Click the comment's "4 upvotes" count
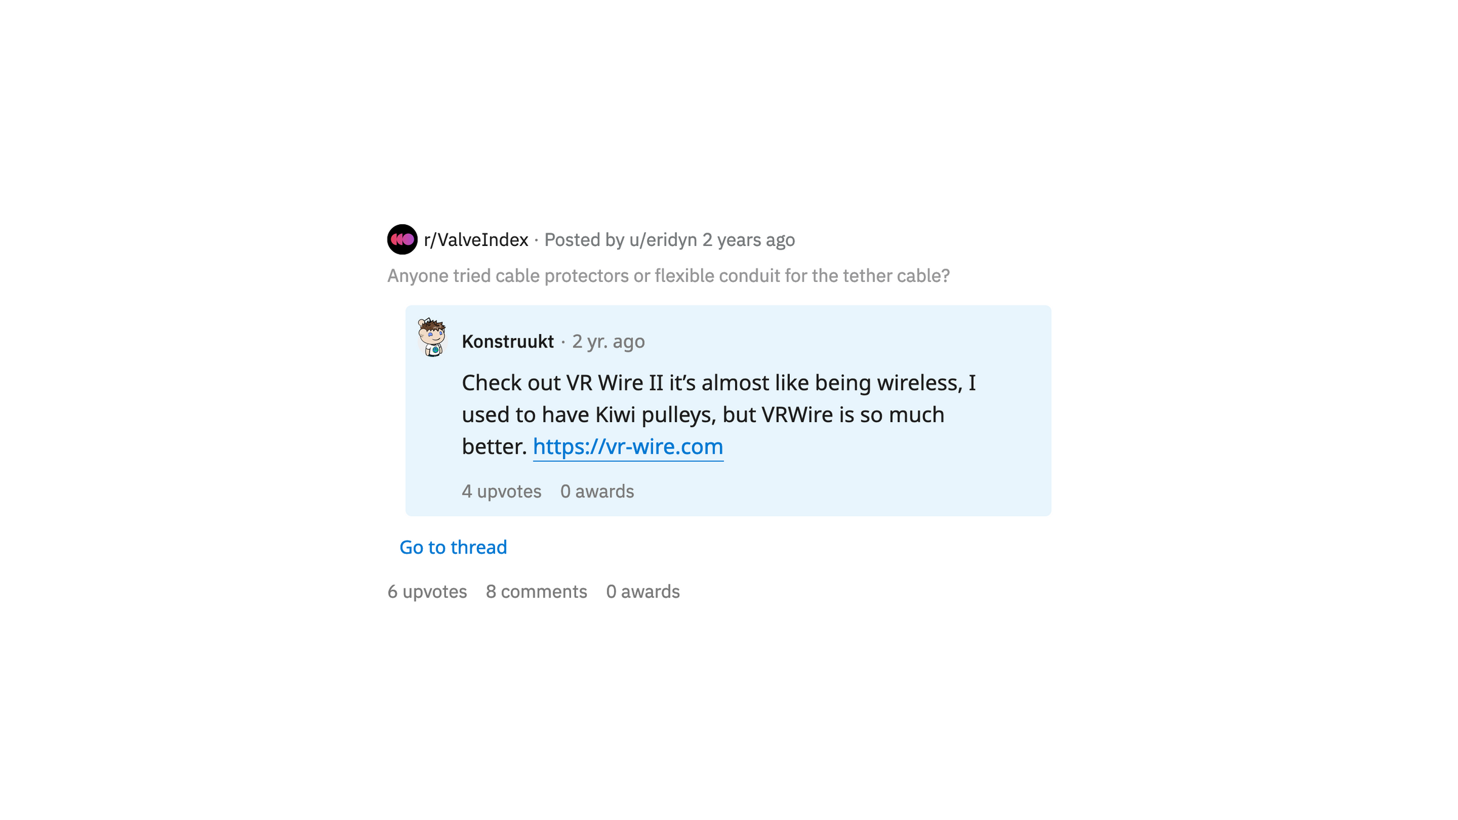The width and height of the screenshot is (1458, 820). [501, 491]
